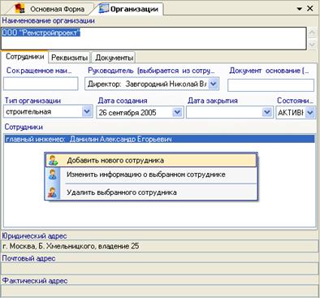Click the name field scrollbar down arrow
This screenshot has height=298, width=320.
point(312,44)
